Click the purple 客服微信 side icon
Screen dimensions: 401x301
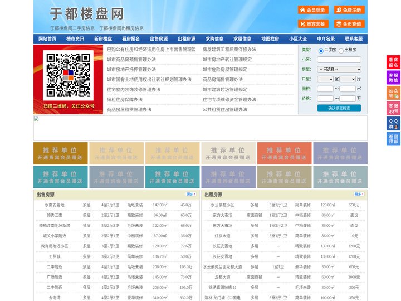pos(393,77)
